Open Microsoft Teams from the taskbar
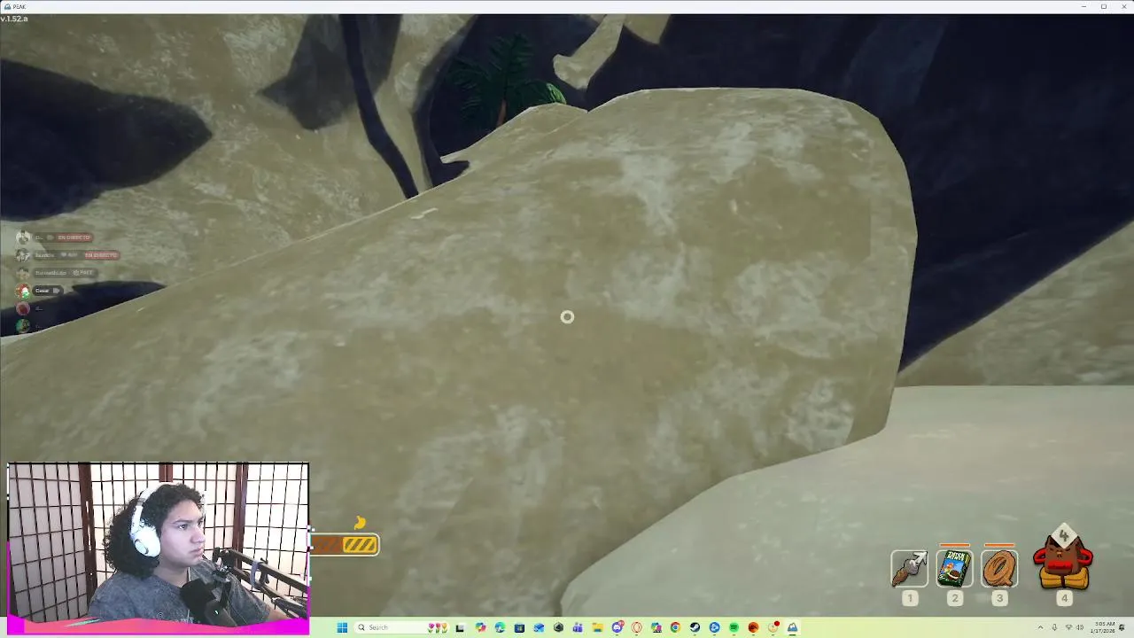Image resolution: width=1134 pixels, height=638 pixels. tap(578, 627)
